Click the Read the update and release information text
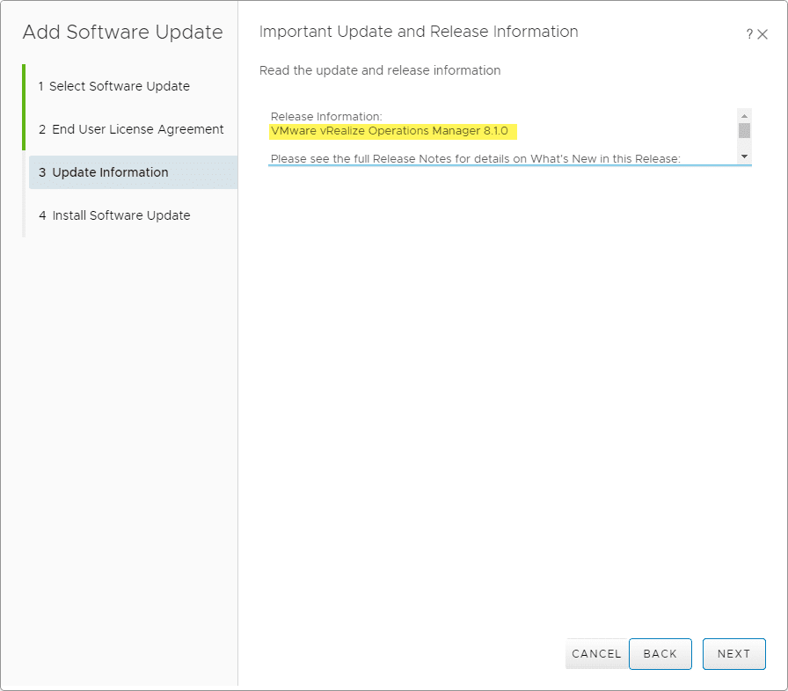The width and height of the screenshot is (788, 691). click(x=379, y=70)
